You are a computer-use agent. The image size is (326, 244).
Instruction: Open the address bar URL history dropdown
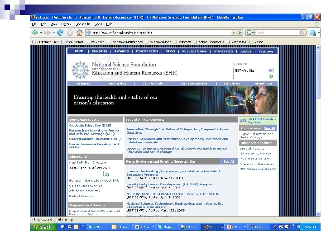(234, 33)
